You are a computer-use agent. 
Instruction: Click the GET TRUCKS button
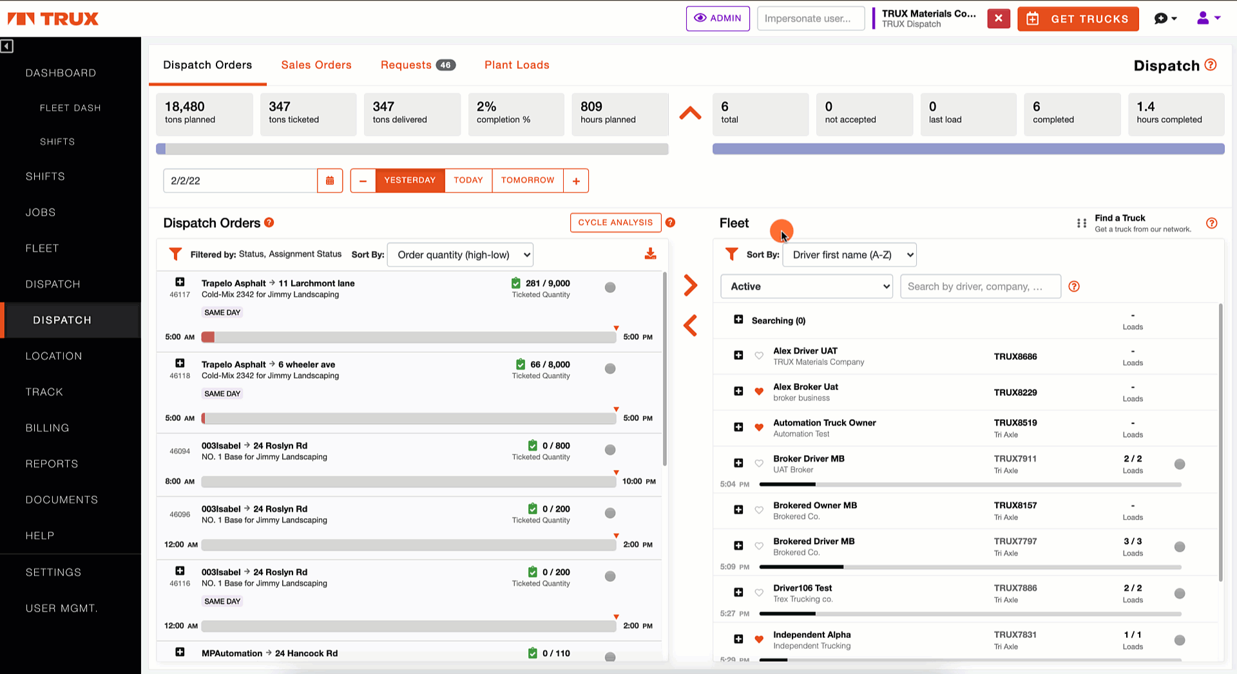1078,19
